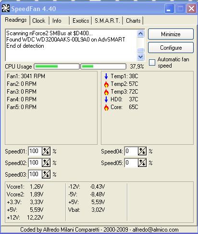This screenshot has width=198, height=234.
Task: Click the 37,9% CPU usage value
Action: (x=137, y=67)
